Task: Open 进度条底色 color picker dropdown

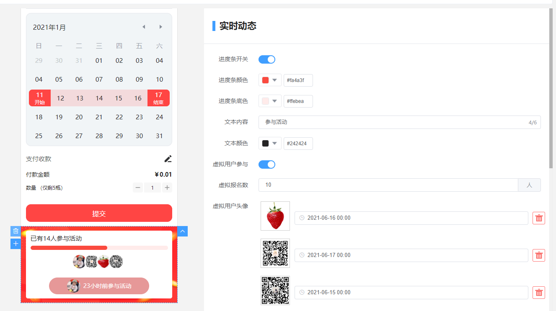Action: pos(275,101)
